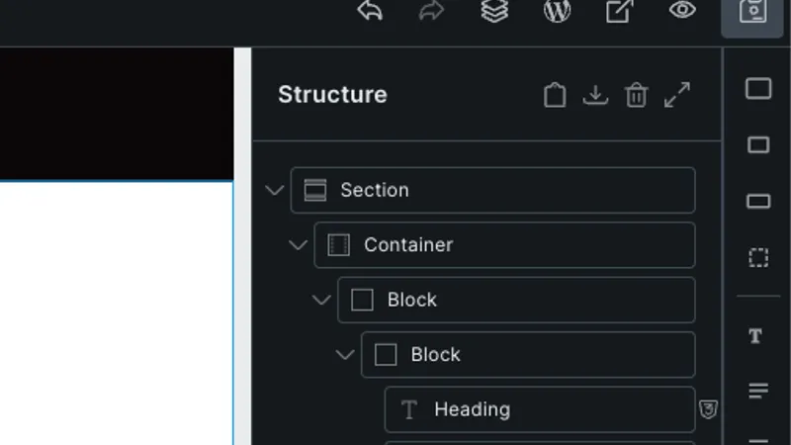Copy structure with clipboard icon
The image size is (791, 445).
pos(555,94)
